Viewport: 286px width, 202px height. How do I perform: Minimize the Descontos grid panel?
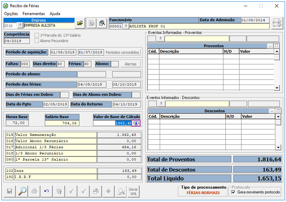click(272, 111)
